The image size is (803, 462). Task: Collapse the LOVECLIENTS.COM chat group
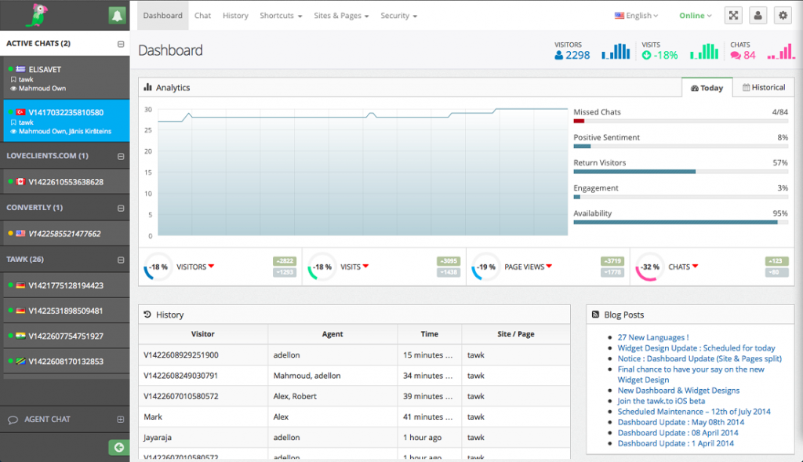coord(122,155)
